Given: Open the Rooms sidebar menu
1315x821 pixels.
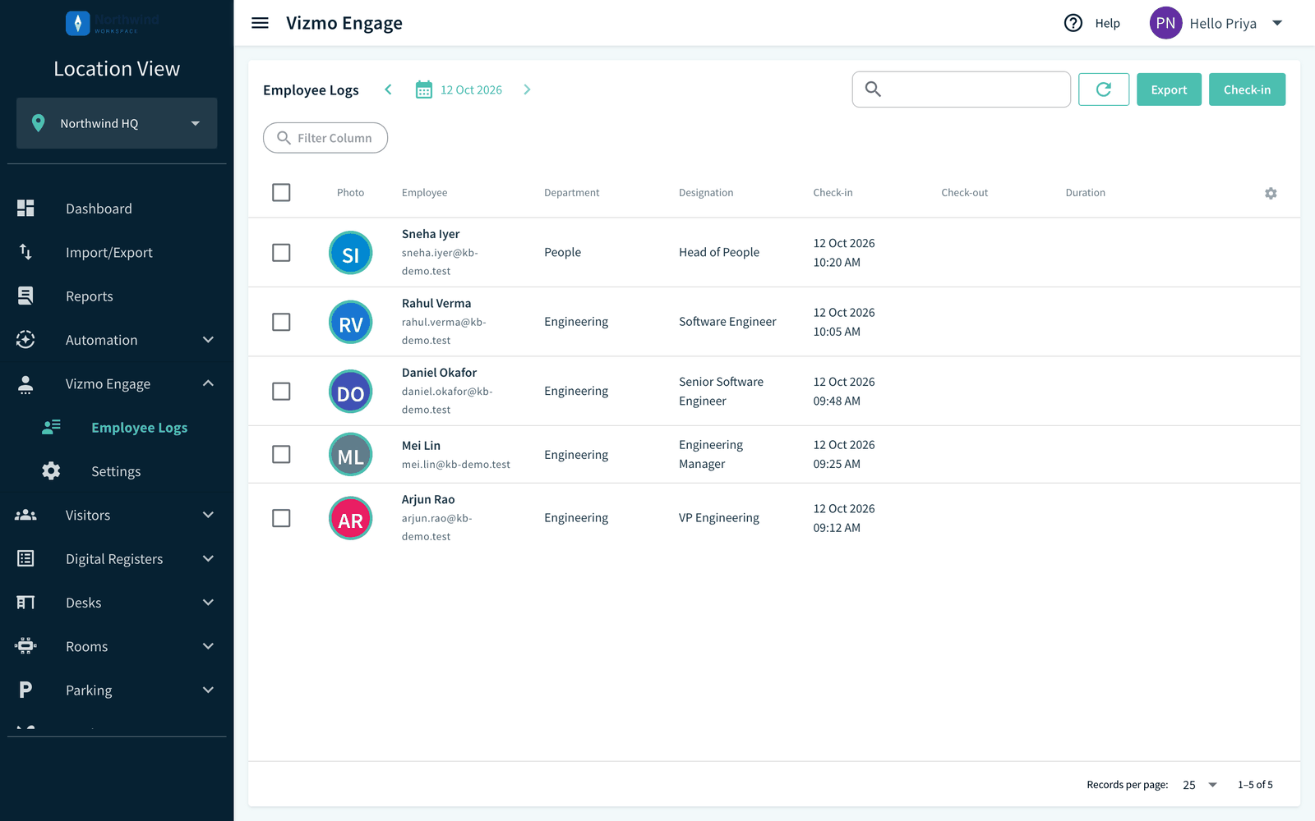Looking at the screenshot, I should [x=117, y=646].
